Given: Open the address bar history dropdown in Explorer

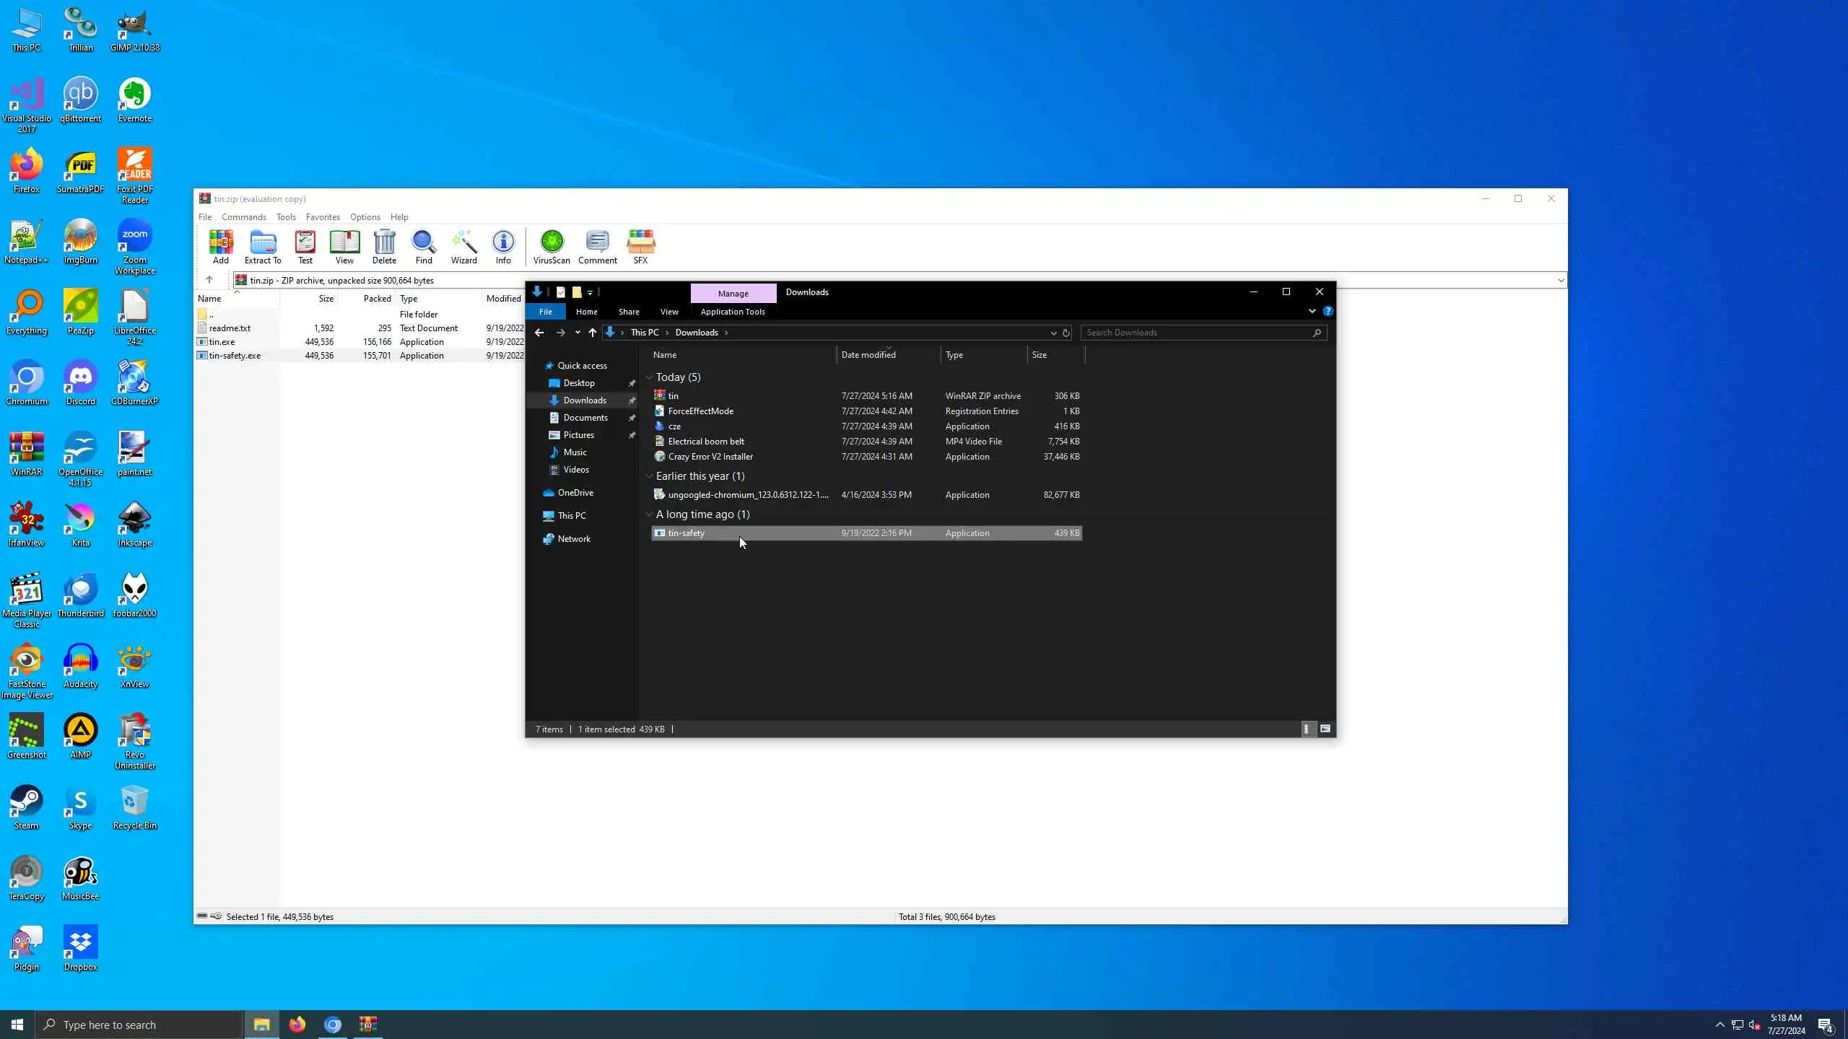Looking at the screenshot, I should coord(1053,333).
